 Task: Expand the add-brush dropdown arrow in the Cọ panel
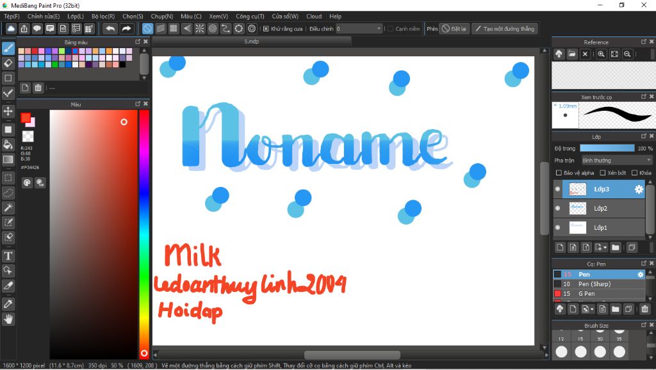pyautogui.click(x=591, y=309)
